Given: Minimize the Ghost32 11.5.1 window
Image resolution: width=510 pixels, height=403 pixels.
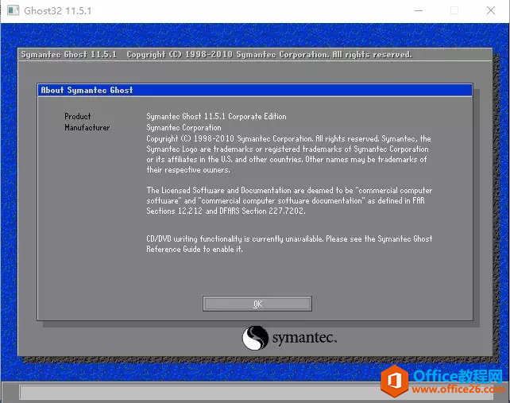Looking at the screenshot, I should click(x=419, y=10).
